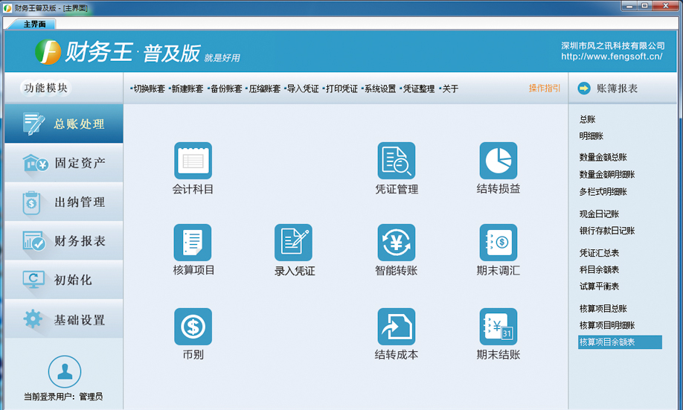Open the 币别 dollar icon
This screenshot has height=410, width=683.
[193, 327]
